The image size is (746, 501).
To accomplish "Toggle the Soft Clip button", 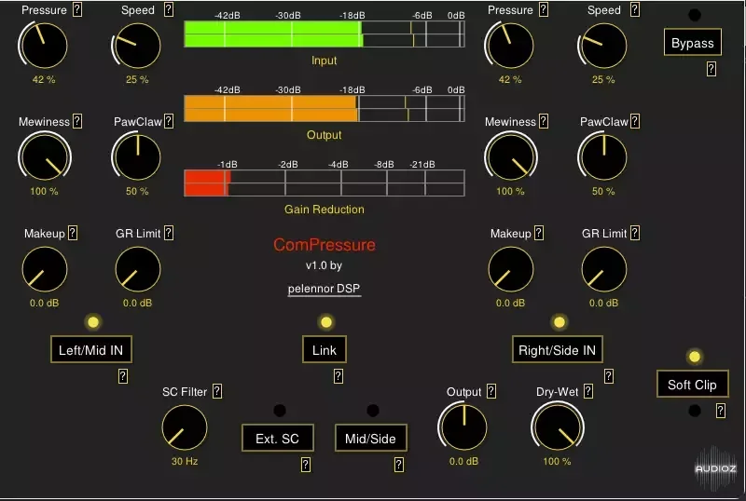I will click(692, 384).
